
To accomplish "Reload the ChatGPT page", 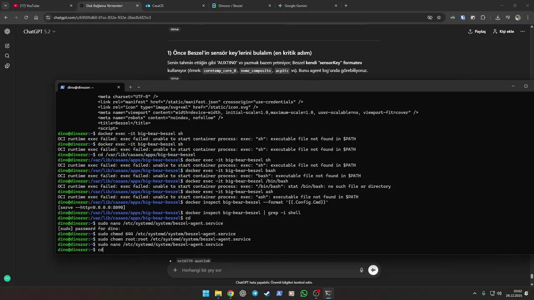I will point(26,17).
